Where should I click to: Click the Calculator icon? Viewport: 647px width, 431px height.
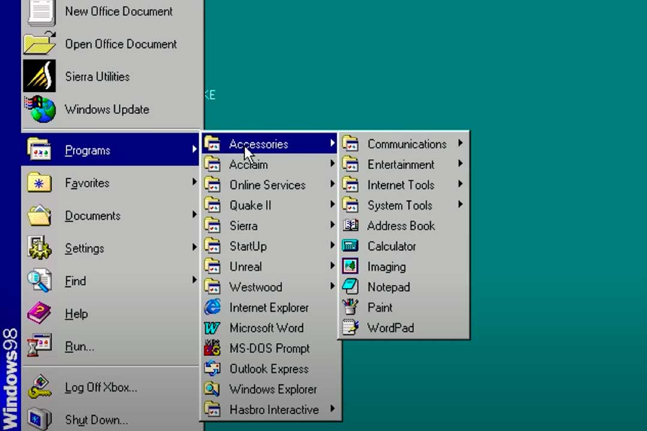[x=350, y=246]
